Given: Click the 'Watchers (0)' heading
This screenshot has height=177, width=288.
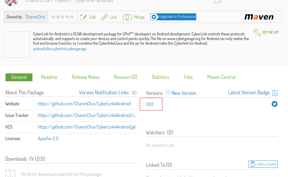Looking at the screenshot, I should [159, 133].
